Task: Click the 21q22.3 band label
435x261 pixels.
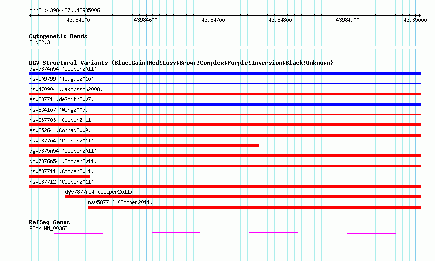Action: click(40, 42)
